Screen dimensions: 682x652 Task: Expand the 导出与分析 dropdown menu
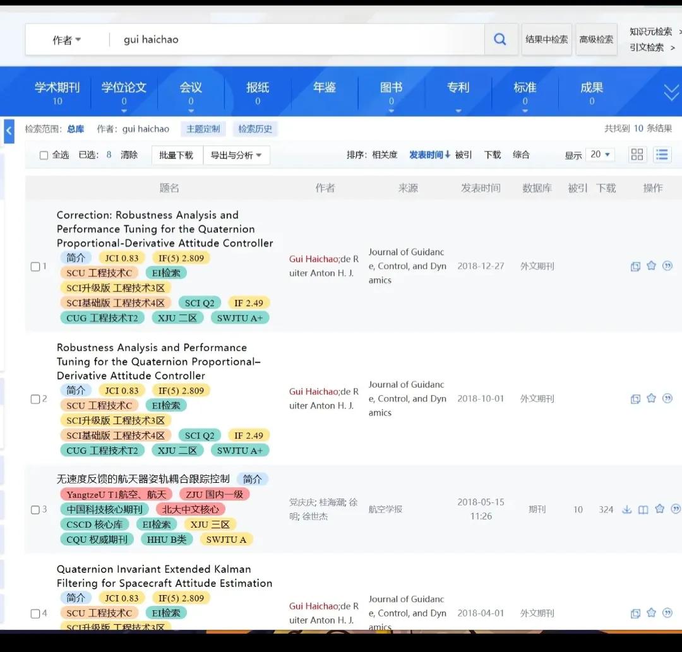point(236,155)
